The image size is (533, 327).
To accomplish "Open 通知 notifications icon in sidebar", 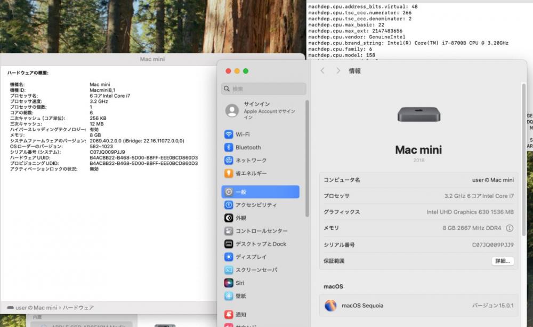I will tap(229, 315).
